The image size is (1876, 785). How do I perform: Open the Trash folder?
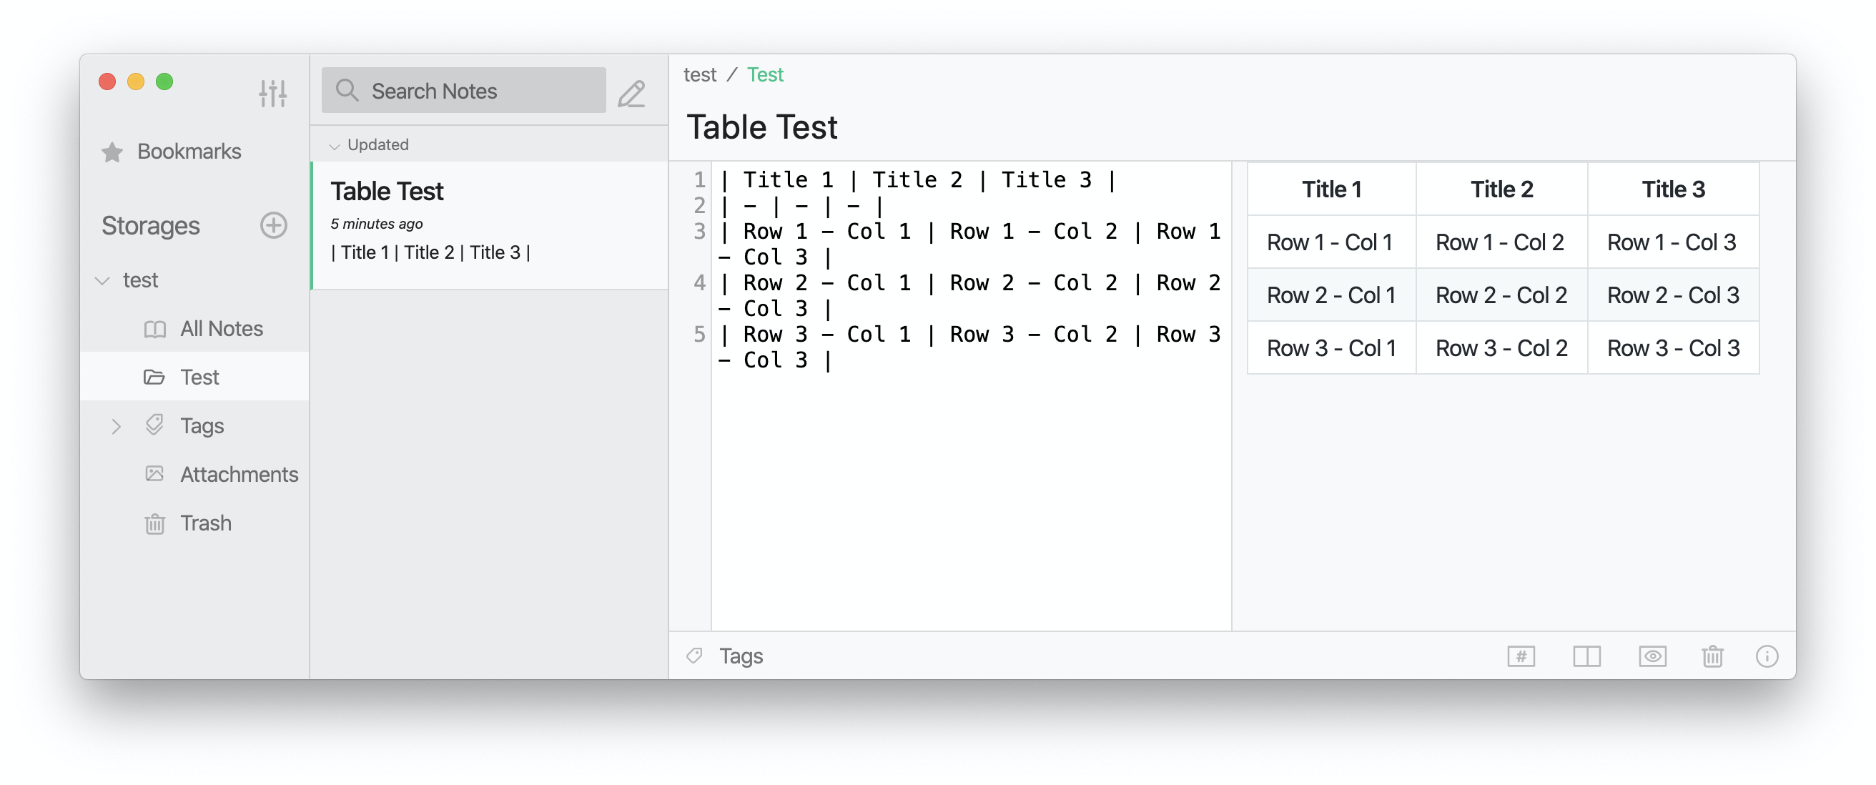[x=205, y=523]
